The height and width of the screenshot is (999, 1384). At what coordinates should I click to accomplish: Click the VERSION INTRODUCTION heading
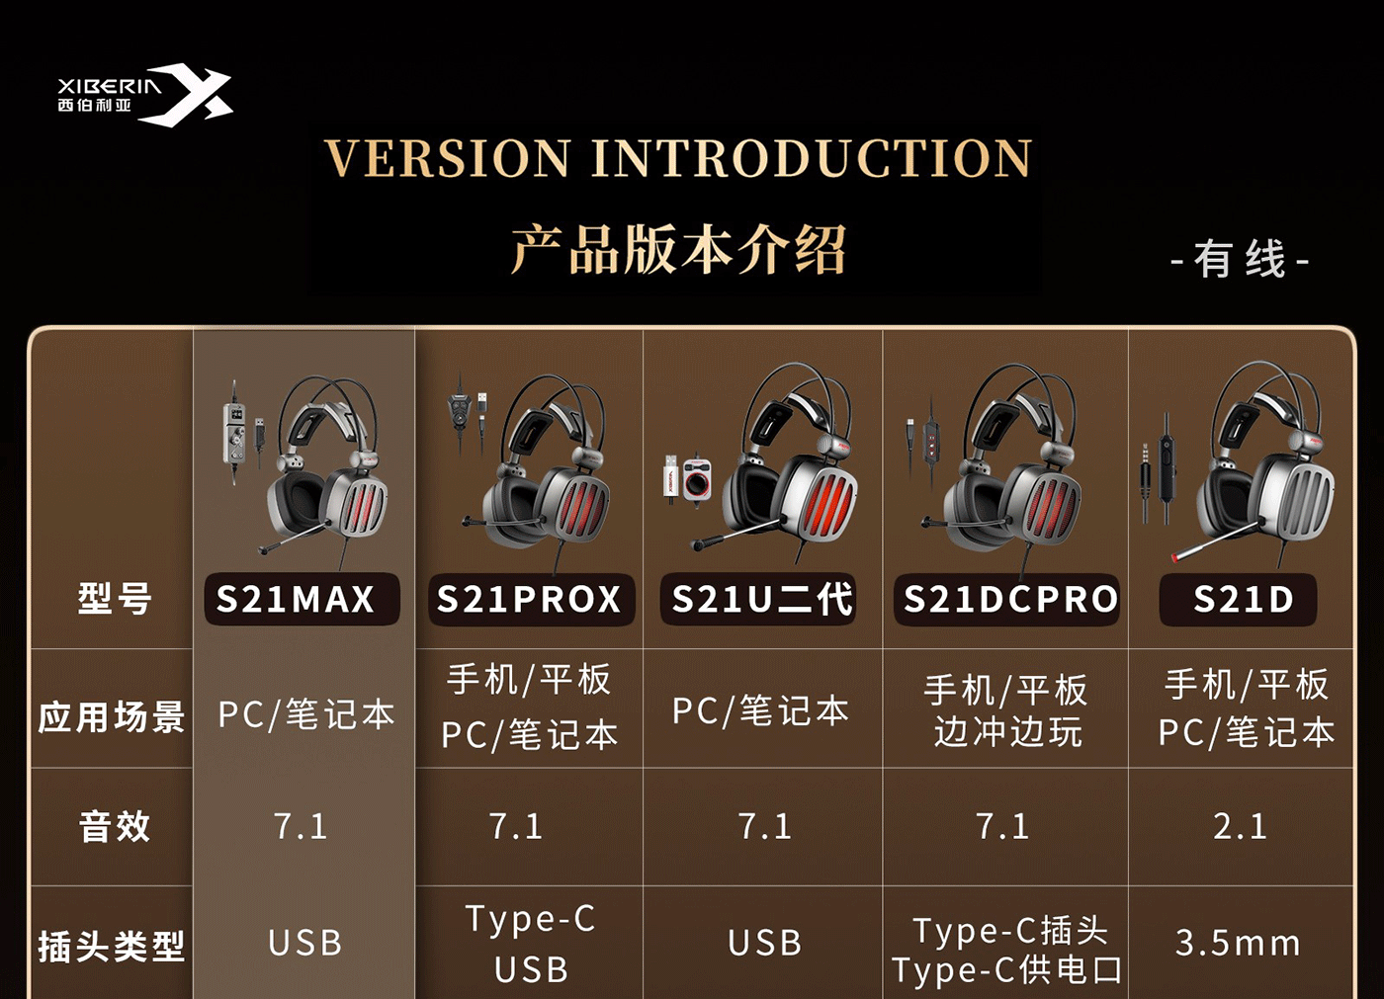pos(678,158)
